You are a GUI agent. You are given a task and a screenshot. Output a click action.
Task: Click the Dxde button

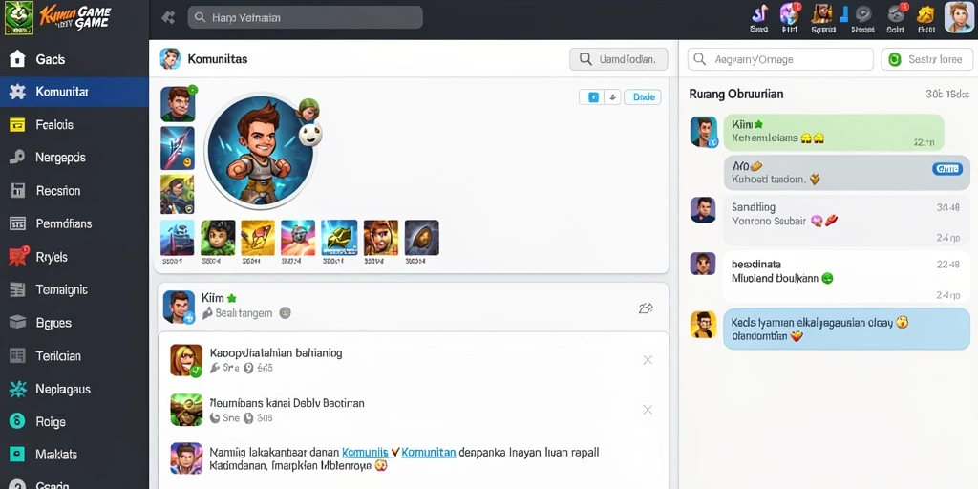click(643, 96)
